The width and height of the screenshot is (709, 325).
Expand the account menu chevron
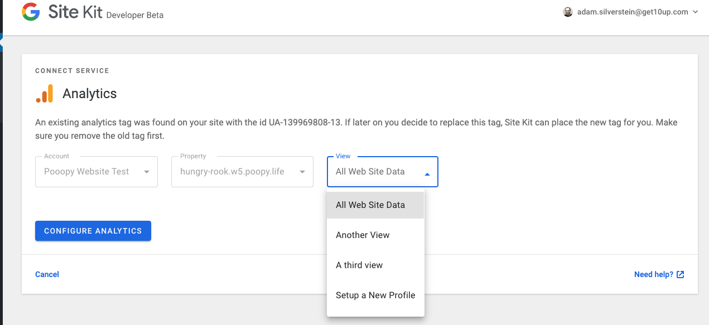[695, 12]
